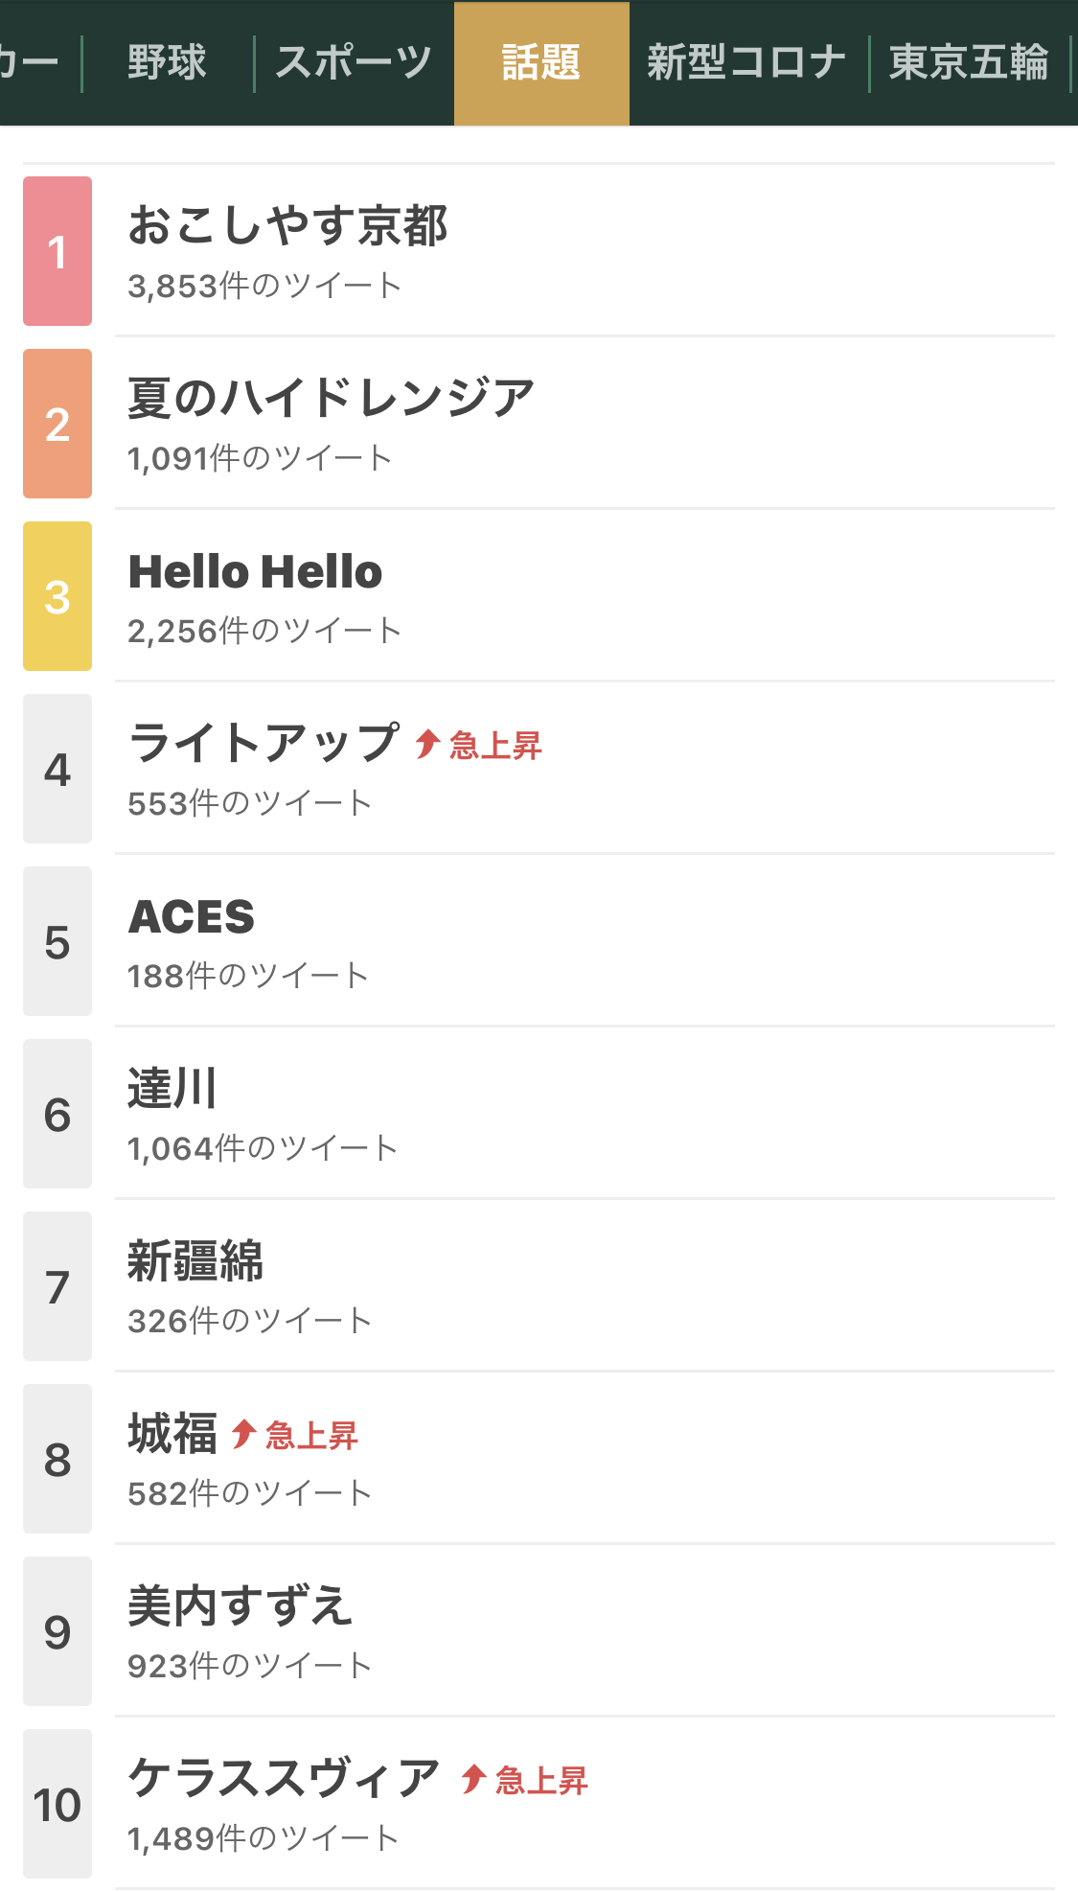Viewport: 1078px width, 1892px height.
Task: Tap the 急上昇 arrow icon beside 城福
Action: click(x=243, y=1434)
